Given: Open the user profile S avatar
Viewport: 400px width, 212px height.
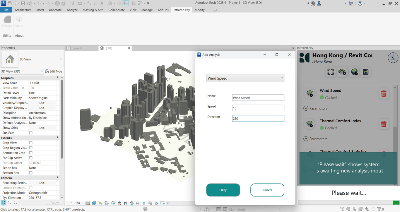Looking at the screenshot, I should click(x=393, y=58).
